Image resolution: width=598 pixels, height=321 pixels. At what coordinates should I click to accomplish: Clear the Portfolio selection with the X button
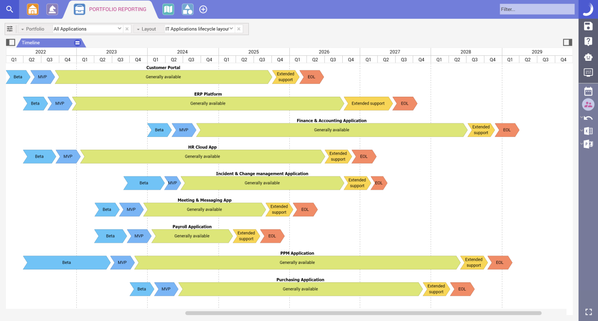pyautogui.click(x=127, y=29)
